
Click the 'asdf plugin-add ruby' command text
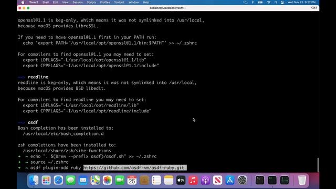56,168
